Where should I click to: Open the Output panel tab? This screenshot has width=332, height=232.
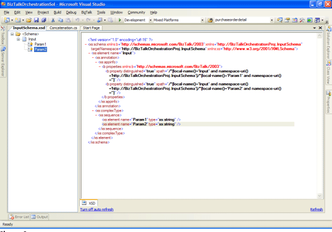click(x=39, y=217)
